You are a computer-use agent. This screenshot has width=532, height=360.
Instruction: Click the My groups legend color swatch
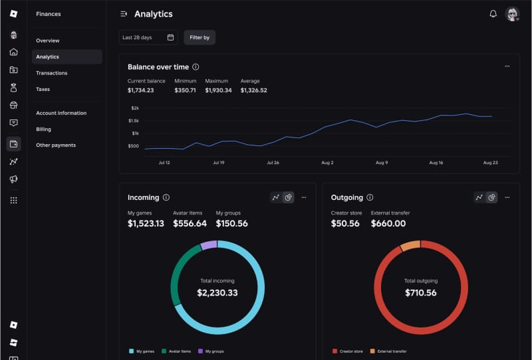[200, 351]
